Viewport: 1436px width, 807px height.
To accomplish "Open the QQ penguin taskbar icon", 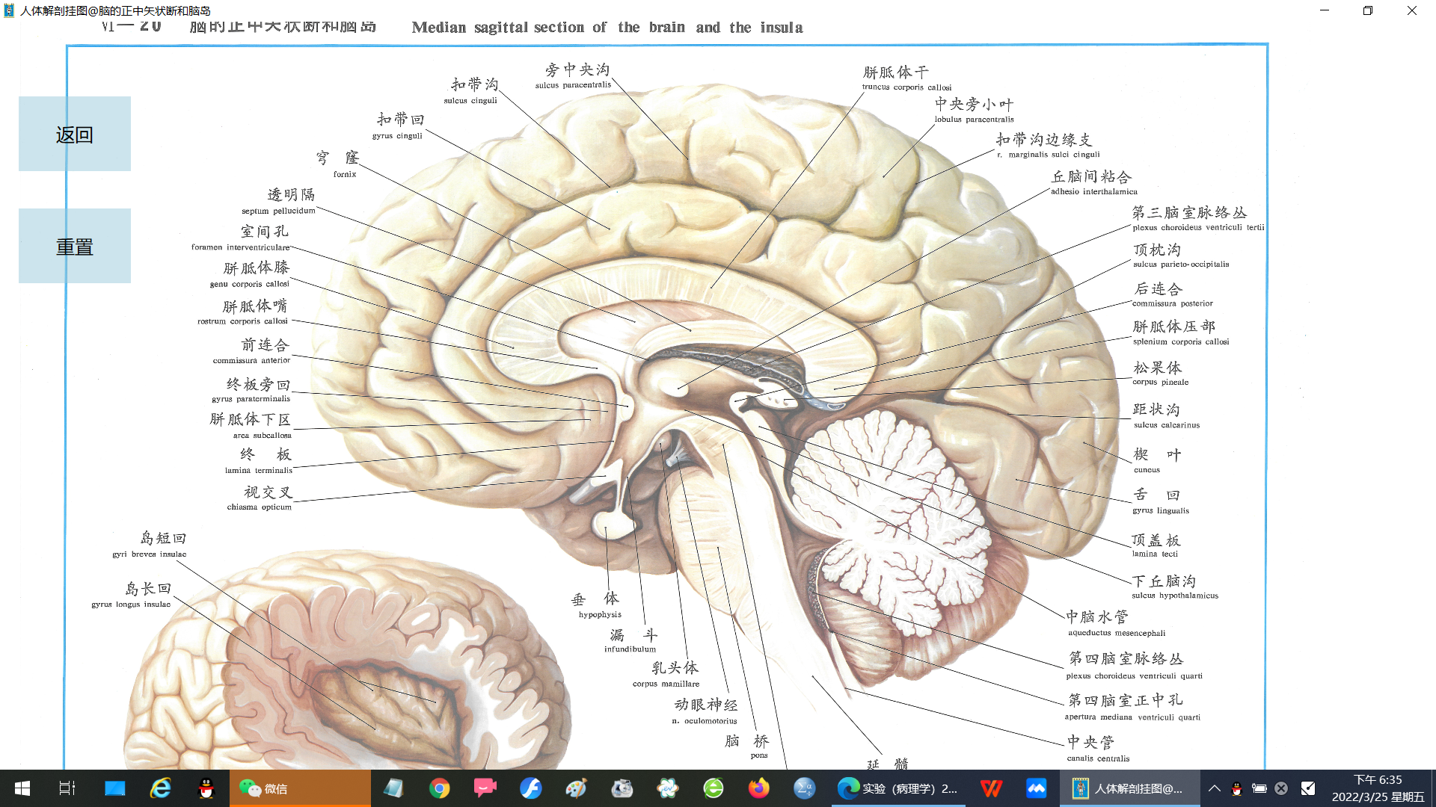I will point(206,788).
